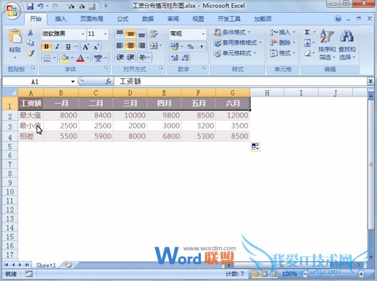Align text to the right

(142, 45)
